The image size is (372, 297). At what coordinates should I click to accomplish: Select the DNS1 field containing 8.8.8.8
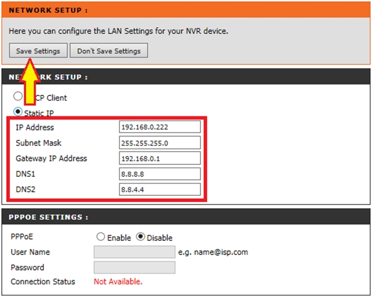pyautogui.click(x=160, y=174)
